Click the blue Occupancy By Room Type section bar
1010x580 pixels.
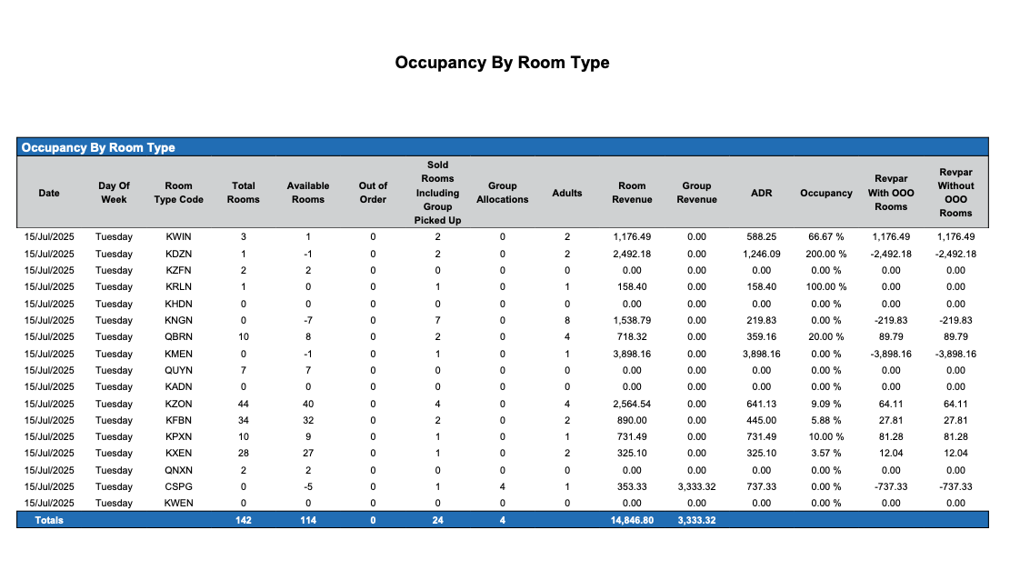pyautogui.click(x=502, y=147)
